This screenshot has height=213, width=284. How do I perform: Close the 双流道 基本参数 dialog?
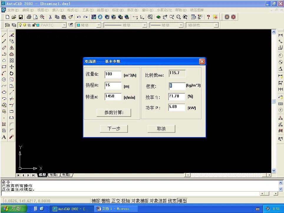[x=202, y=61]
